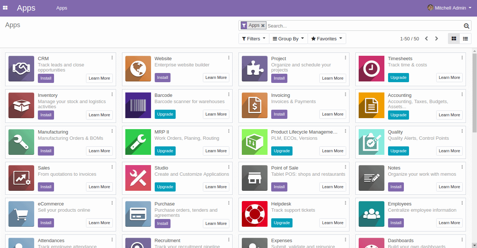Open CRM card options menu

click(x=112, y=58)
